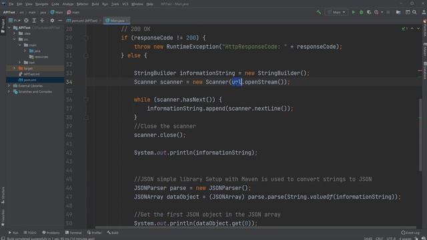Run the Main configuration with green play

pos(353,12)
